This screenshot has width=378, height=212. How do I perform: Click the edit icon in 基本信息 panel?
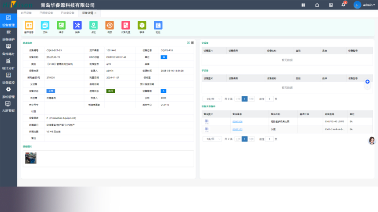pos(188,42)
